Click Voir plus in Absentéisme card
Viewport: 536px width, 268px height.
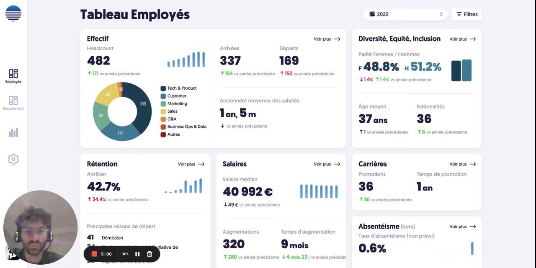tap(463, 227)
